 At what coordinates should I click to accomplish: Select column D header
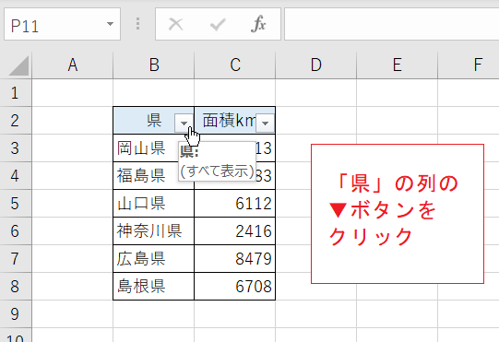316,65
